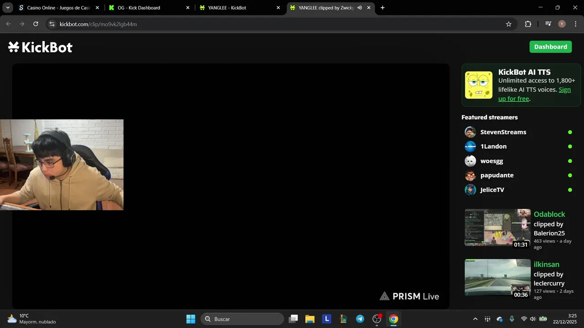Open the Odablock clip thumbnail

click(498, 228)
